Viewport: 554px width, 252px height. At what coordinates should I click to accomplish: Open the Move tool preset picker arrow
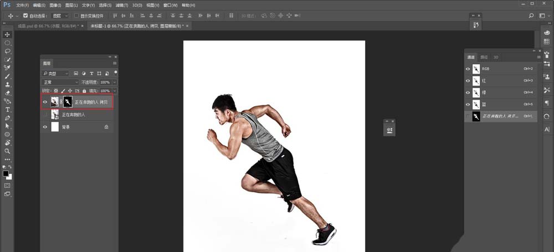(17, 16)
